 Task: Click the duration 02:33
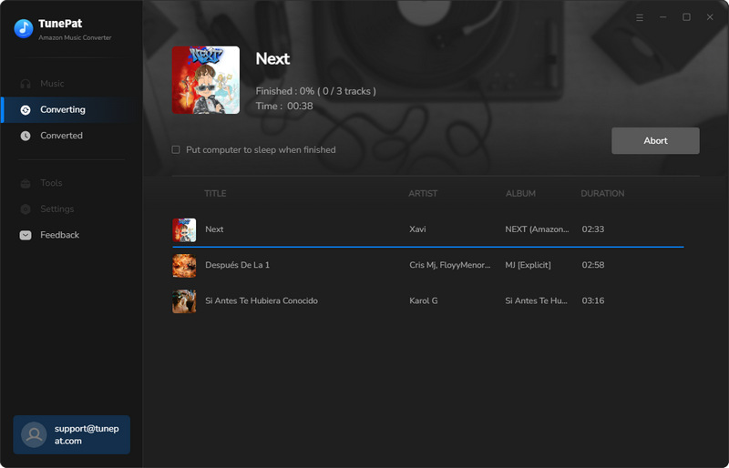pos(593,229)
